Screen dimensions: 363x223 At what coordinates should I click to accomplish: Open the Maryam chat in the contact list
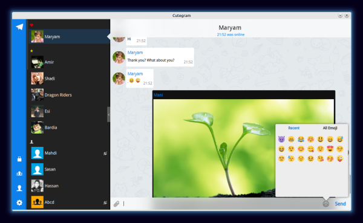click(x=69, y=36)
